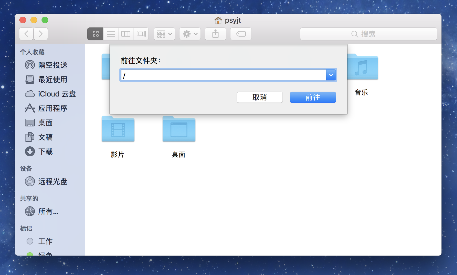Image resolution: width=457 pixels, height=275 pixels.
Task: Open the arrange items dropdown
Action: pos(164,34)
